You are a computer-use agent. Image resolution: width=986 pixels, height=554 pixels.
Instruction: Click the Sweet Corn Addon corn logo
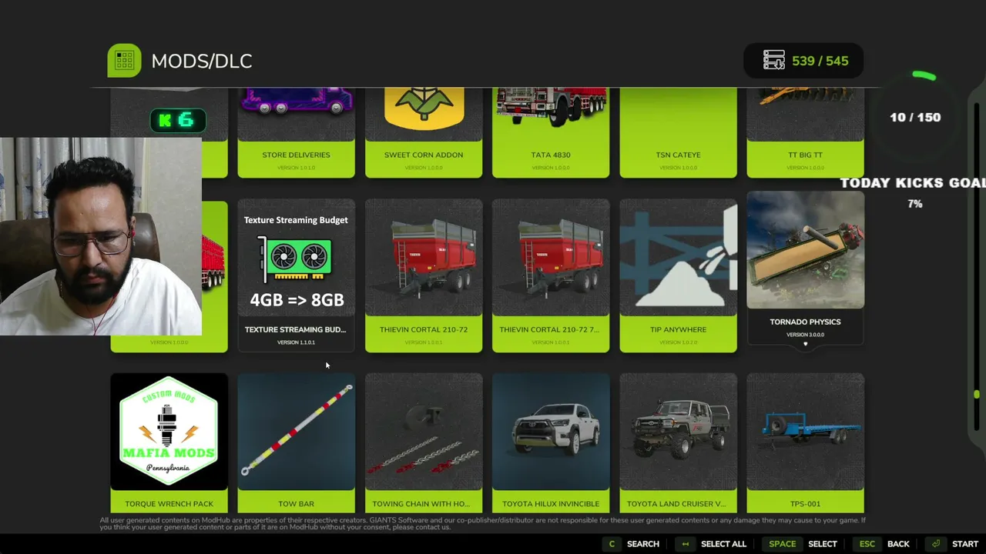point(424,108)
